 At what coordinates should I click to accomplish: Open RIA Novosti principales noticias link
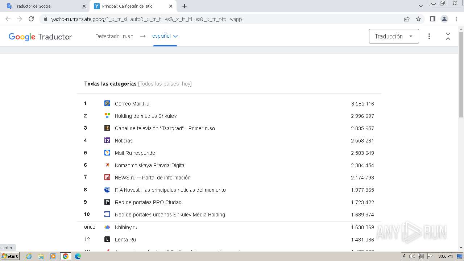click(x=170, y=190)
